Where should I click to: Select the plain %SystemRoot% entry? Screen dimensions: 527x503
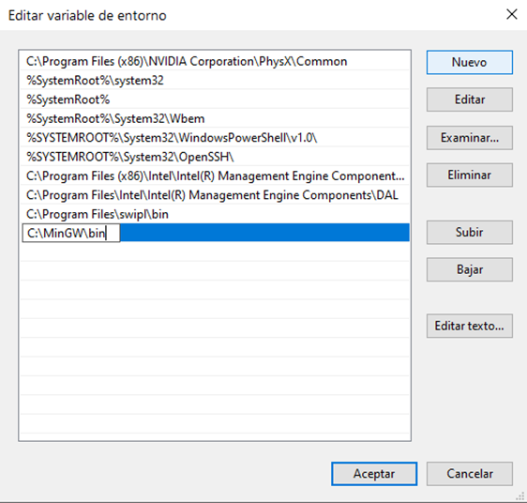[215, 99]
